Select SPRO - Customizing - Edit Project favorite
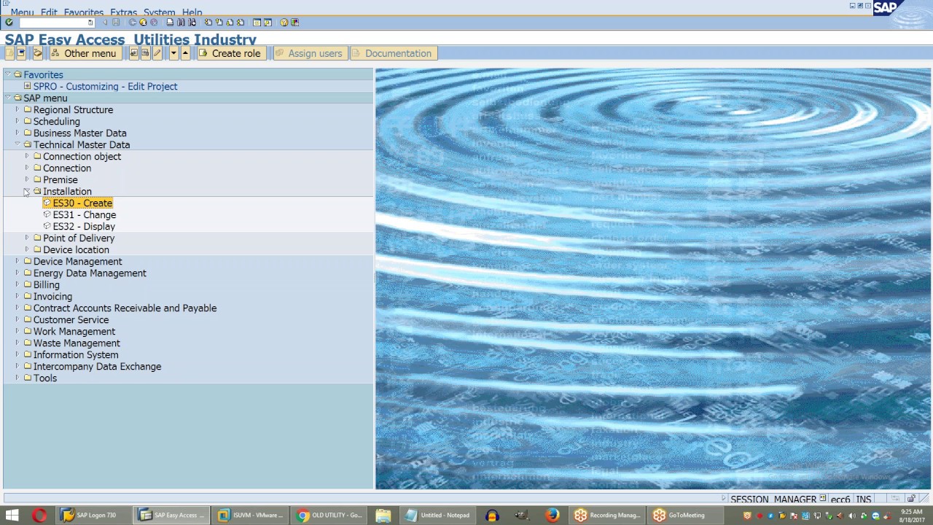 point(105,86)
